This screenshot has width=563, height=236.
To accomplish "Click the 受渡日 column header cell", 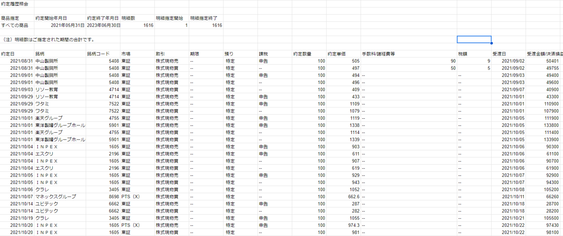I will click(508, 54).
